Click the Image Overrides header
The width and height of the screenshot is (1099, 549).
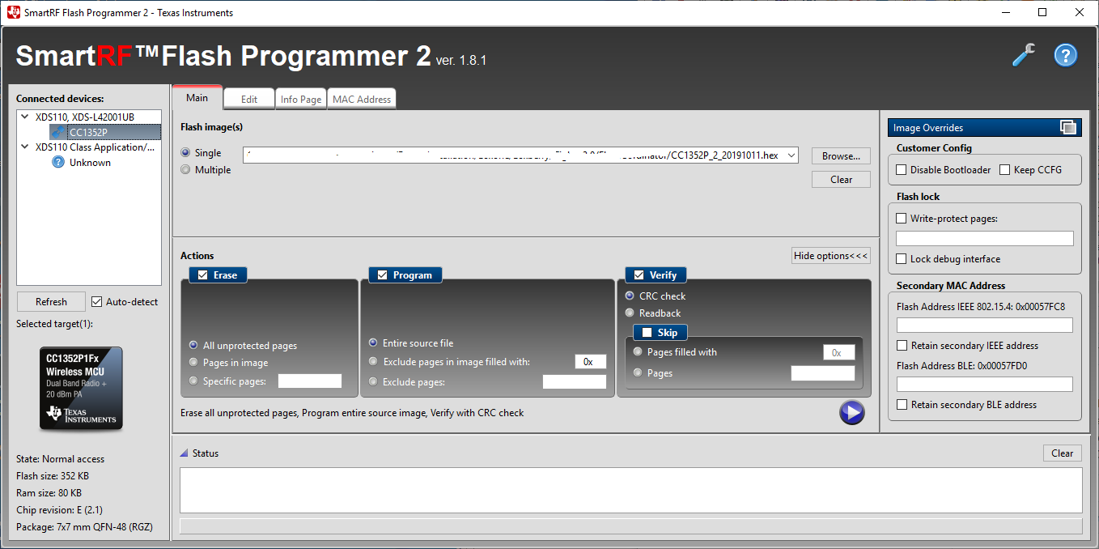coord(985,127)
